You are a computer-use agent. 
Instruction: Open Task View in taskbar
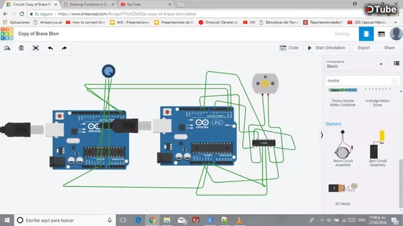(x=123, y=220)
